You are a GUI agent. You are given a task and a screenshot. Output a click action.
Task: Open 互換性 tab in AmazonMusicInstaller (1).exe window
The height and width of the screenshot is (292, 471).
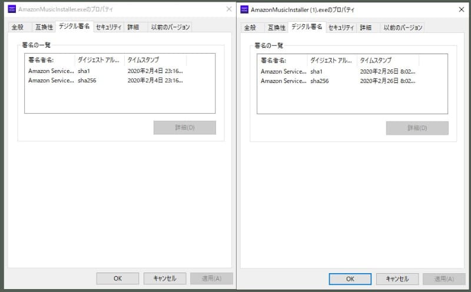pos(276,28)
